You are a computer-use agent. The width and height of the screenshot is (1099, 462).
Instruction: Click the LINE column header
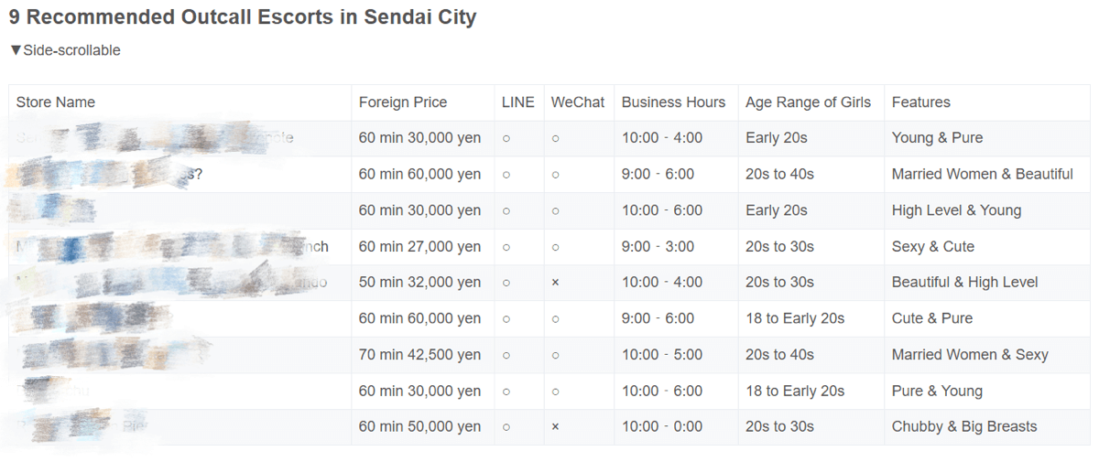tap(517, 102)
